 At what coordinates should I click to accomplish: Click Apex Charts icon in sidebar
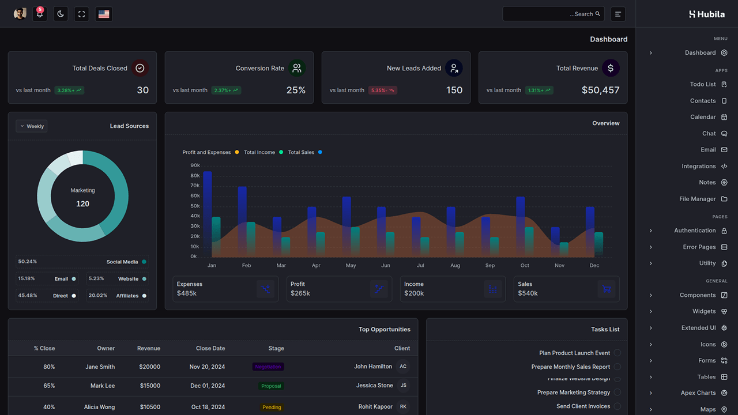(x=724, y=393)
